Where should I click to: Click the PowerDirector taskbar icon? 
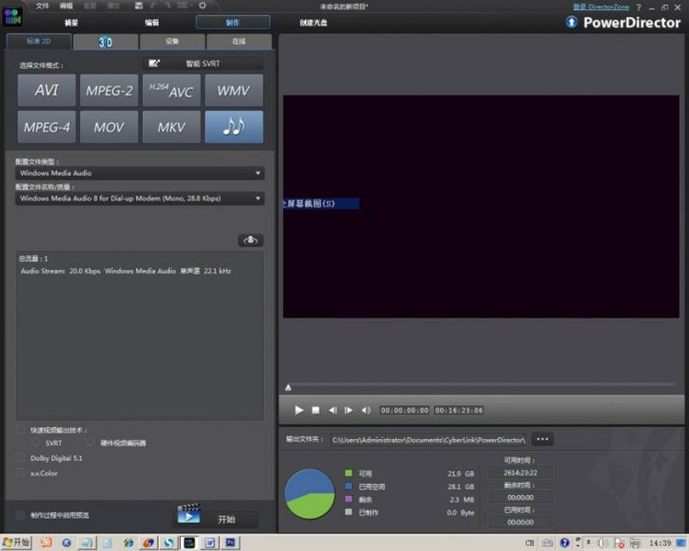(189, 543)
